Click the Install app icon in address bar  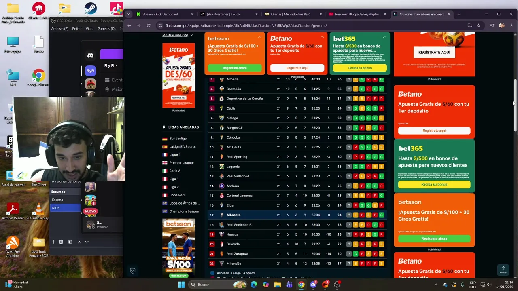[469, 25]
